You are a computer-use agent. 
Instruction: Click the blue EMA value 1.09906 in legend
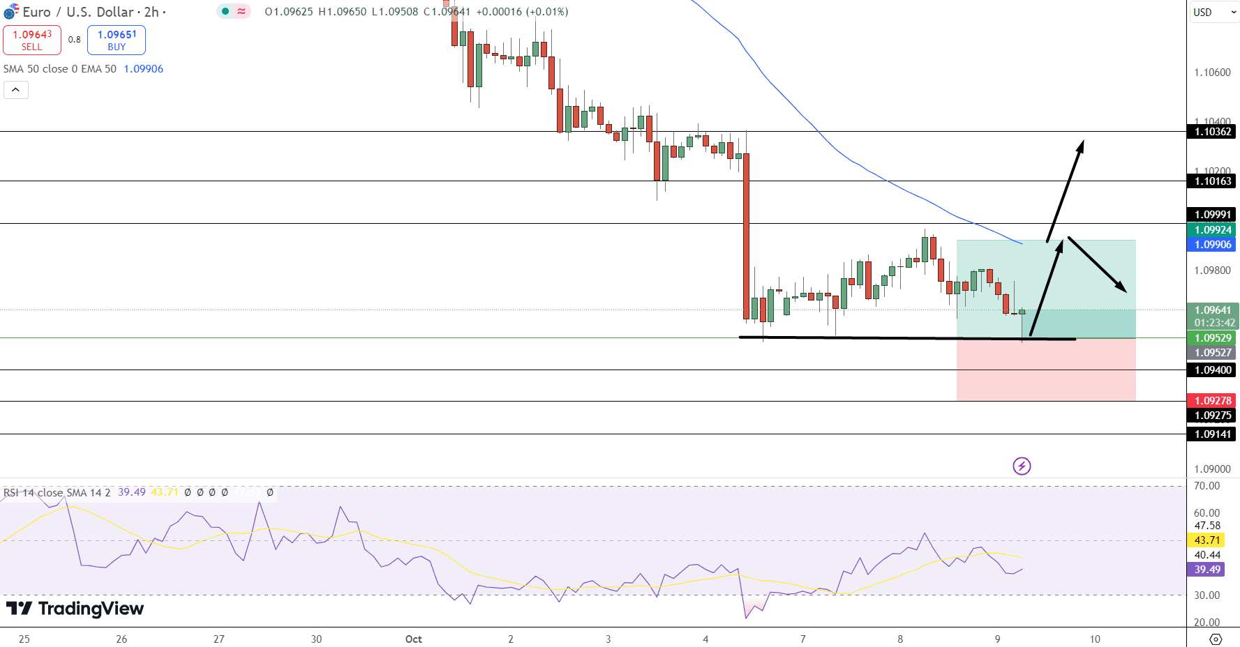[144, 69]
